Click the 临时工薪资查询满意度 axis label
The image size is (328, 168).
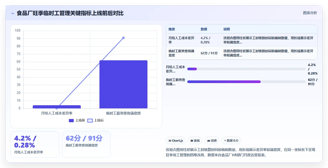click(x=123, y=113)
